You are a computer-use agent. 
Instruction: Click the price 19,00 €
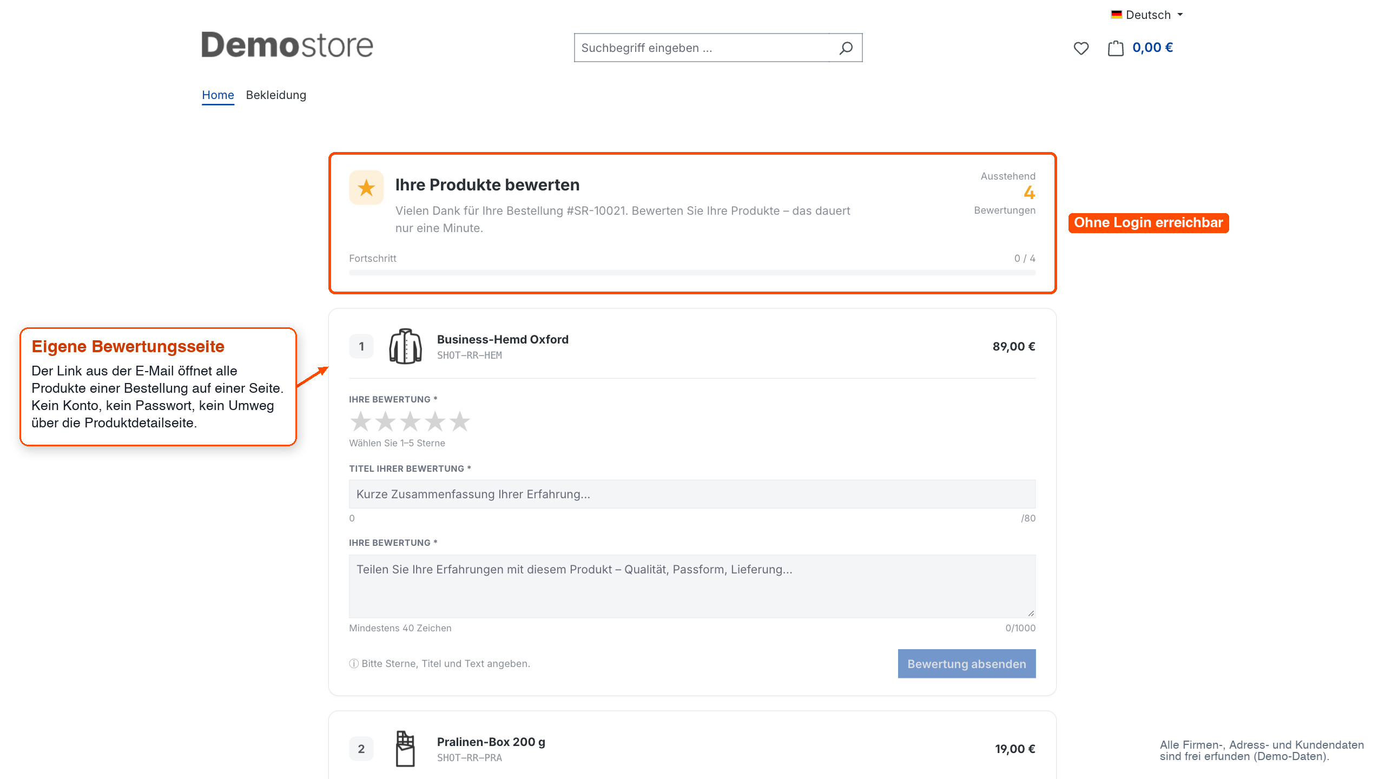(1015, 749)
